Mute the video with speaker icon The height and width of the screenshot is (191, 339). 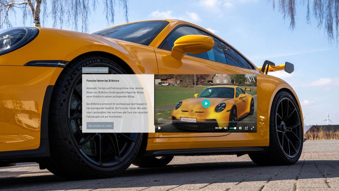(226, 128)
